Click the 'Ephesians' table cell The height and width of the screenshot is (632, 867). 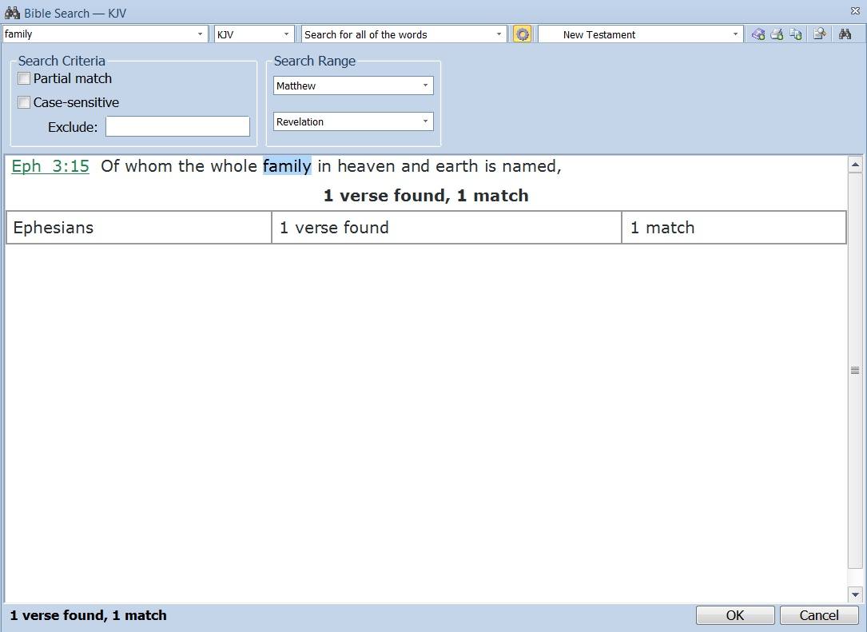139,227
